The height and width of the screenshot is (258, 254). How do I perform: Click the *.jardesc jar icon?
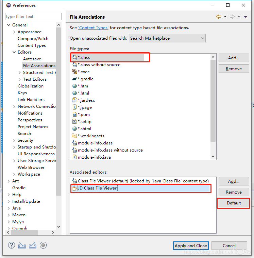[74, 100]
